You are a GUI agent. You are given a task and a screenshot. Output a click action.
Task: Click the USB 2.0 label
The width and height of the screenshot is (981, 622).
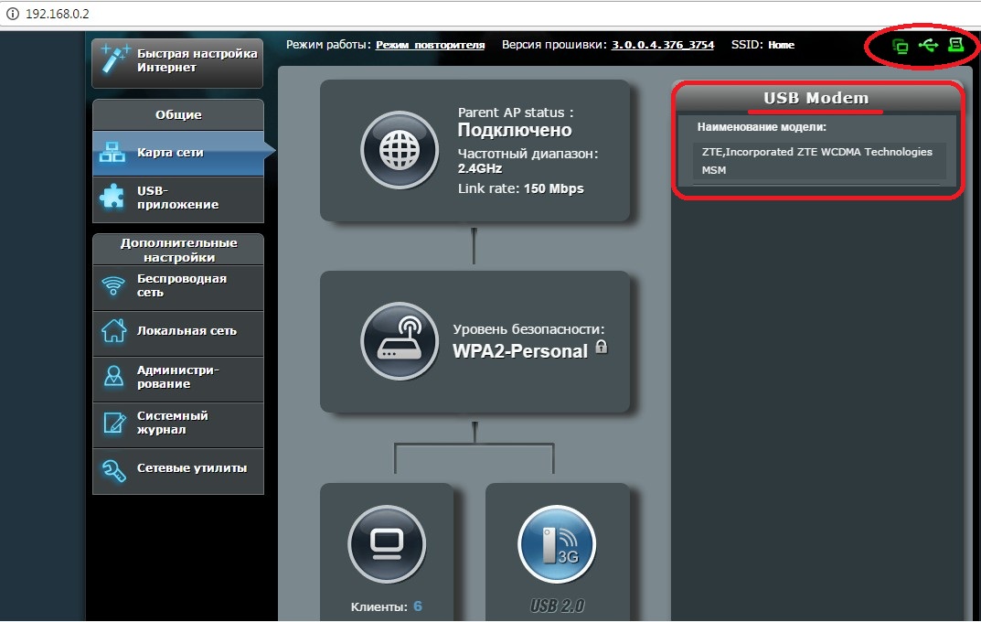click(x=557, y=606)
